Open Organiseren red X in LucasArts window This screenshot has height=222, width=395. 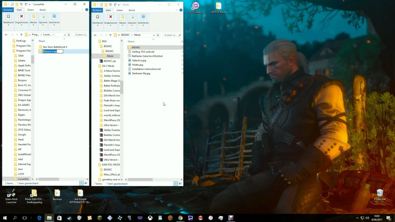(x=21, y=16)
